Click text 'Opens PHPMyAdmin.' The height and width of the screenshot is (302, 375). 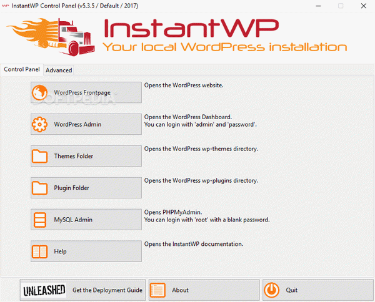173,212
